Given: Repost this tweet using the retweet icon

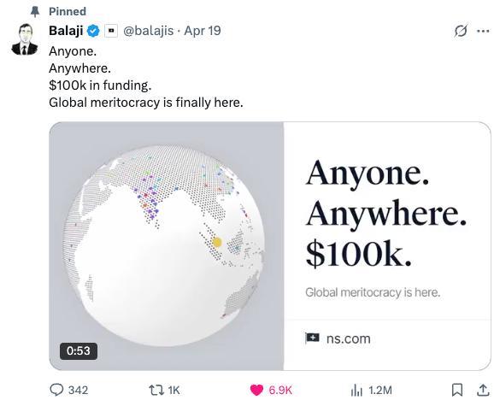Looking at the screenshot, I should click(156, 390).
